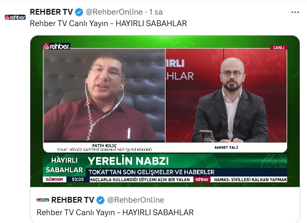Click the CANLI live badge on the video
This screenshot has height=223, width=307.
[278, 48]
